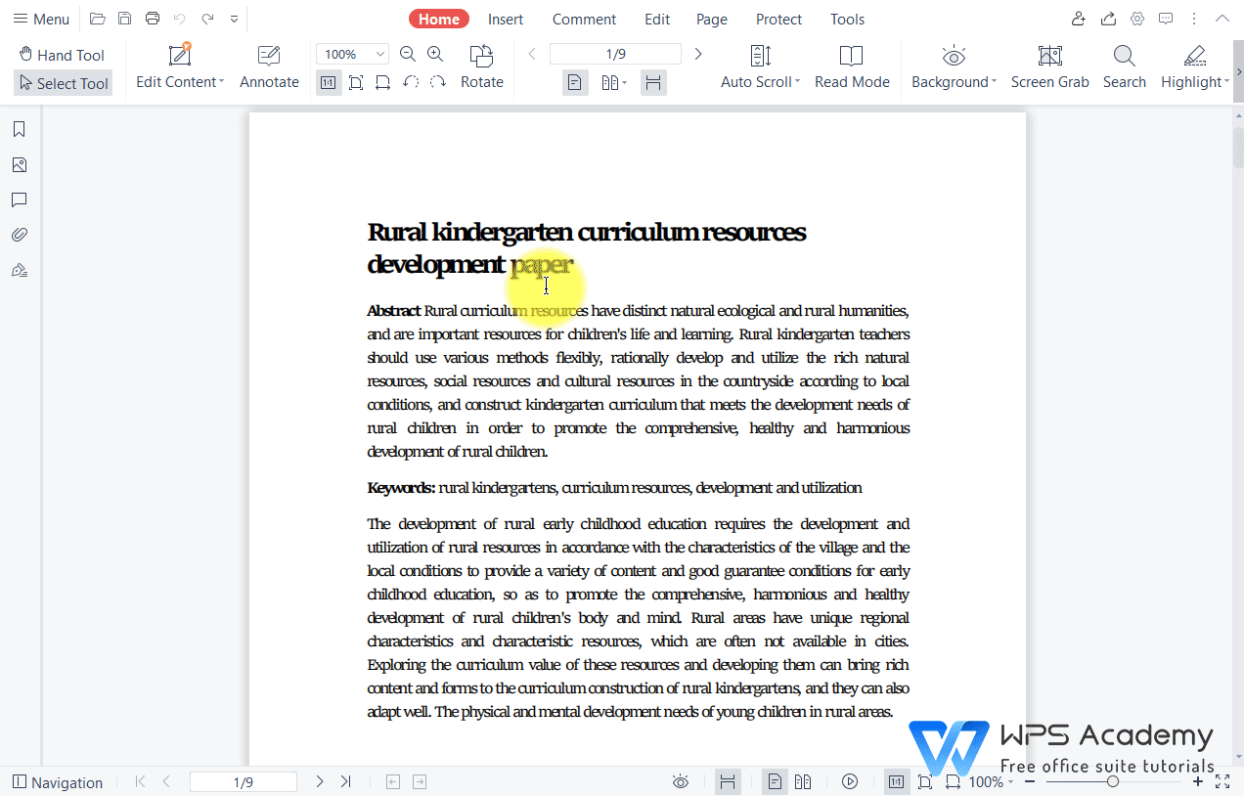Viewport: 1244px width, 796px height.
Task: Switch to the Insert tab
Action: coord(506,19)
